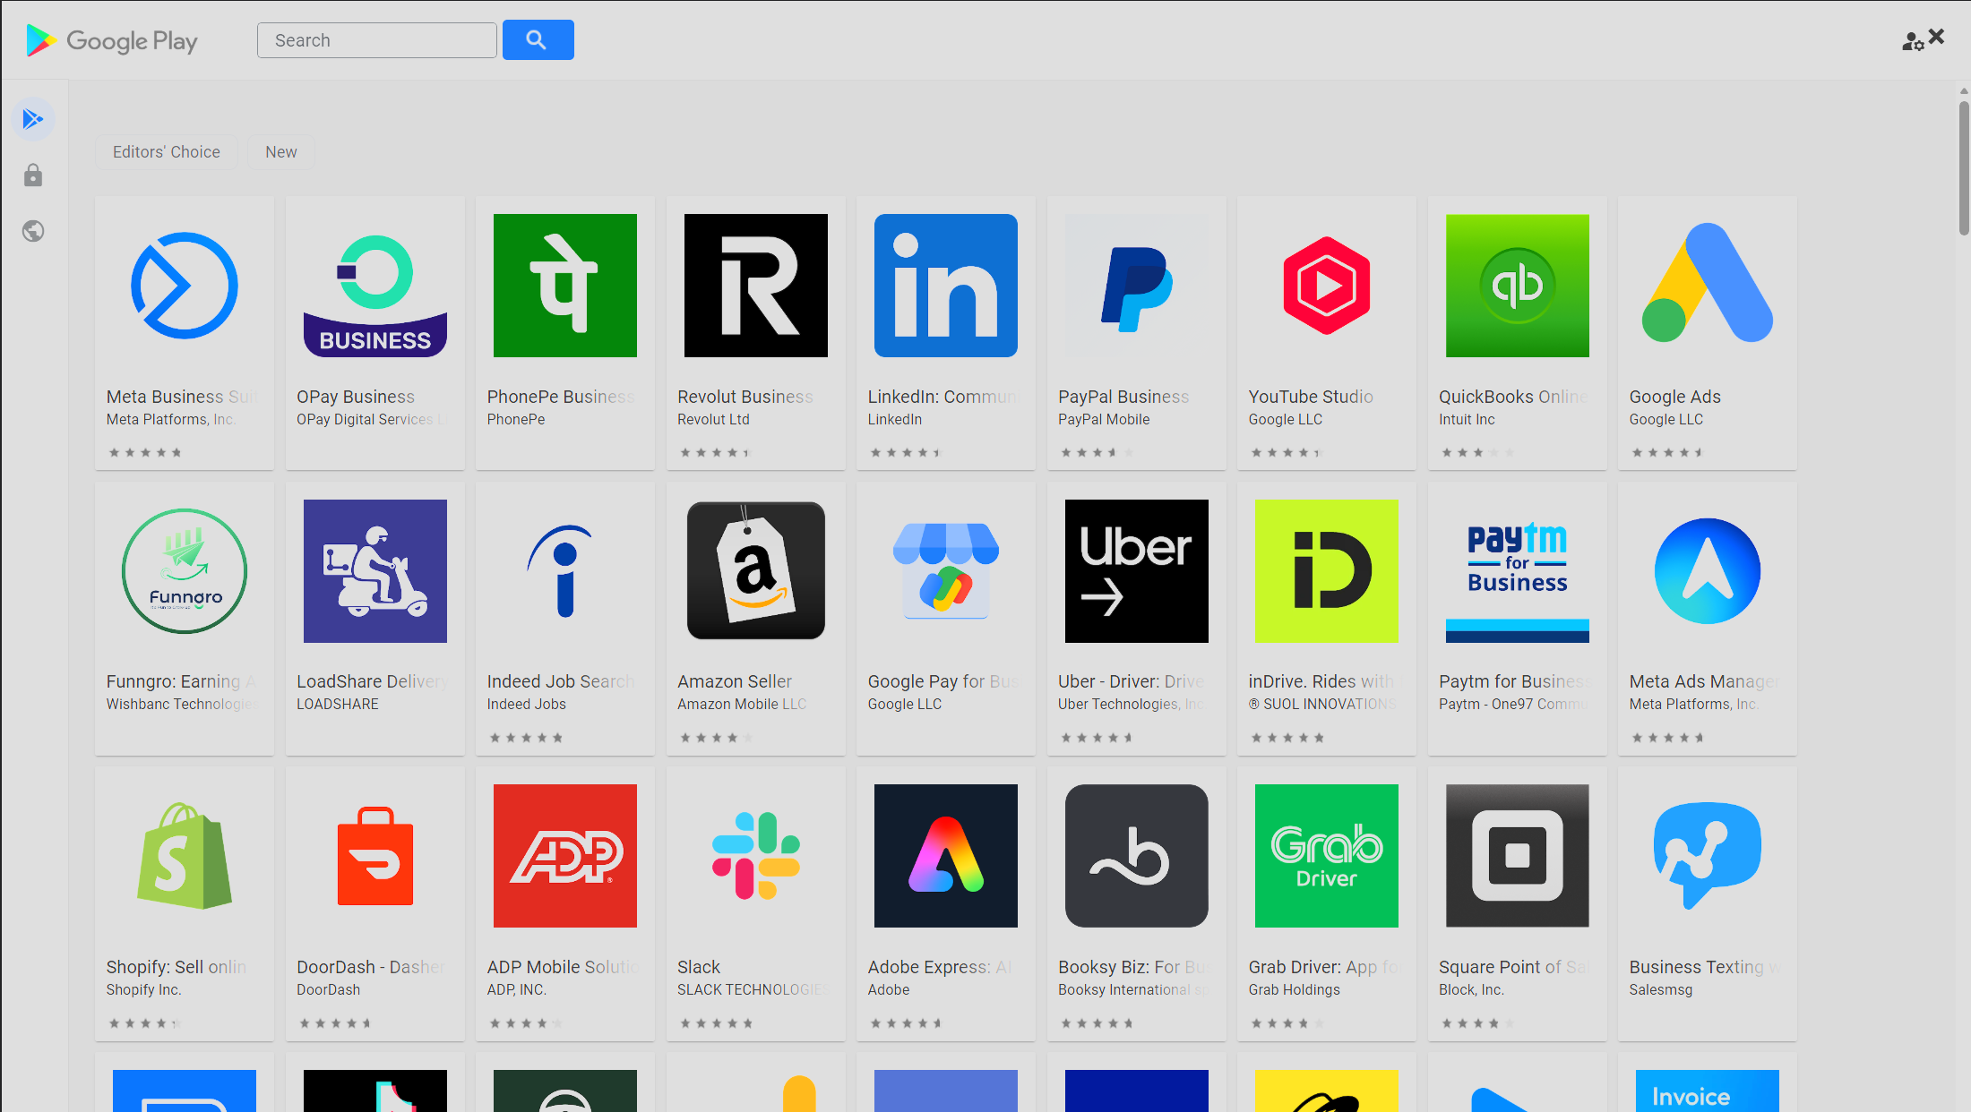Open the Shopify app icon
This screenshot has height=1112, width=1971.
click(x=185, y=856)
